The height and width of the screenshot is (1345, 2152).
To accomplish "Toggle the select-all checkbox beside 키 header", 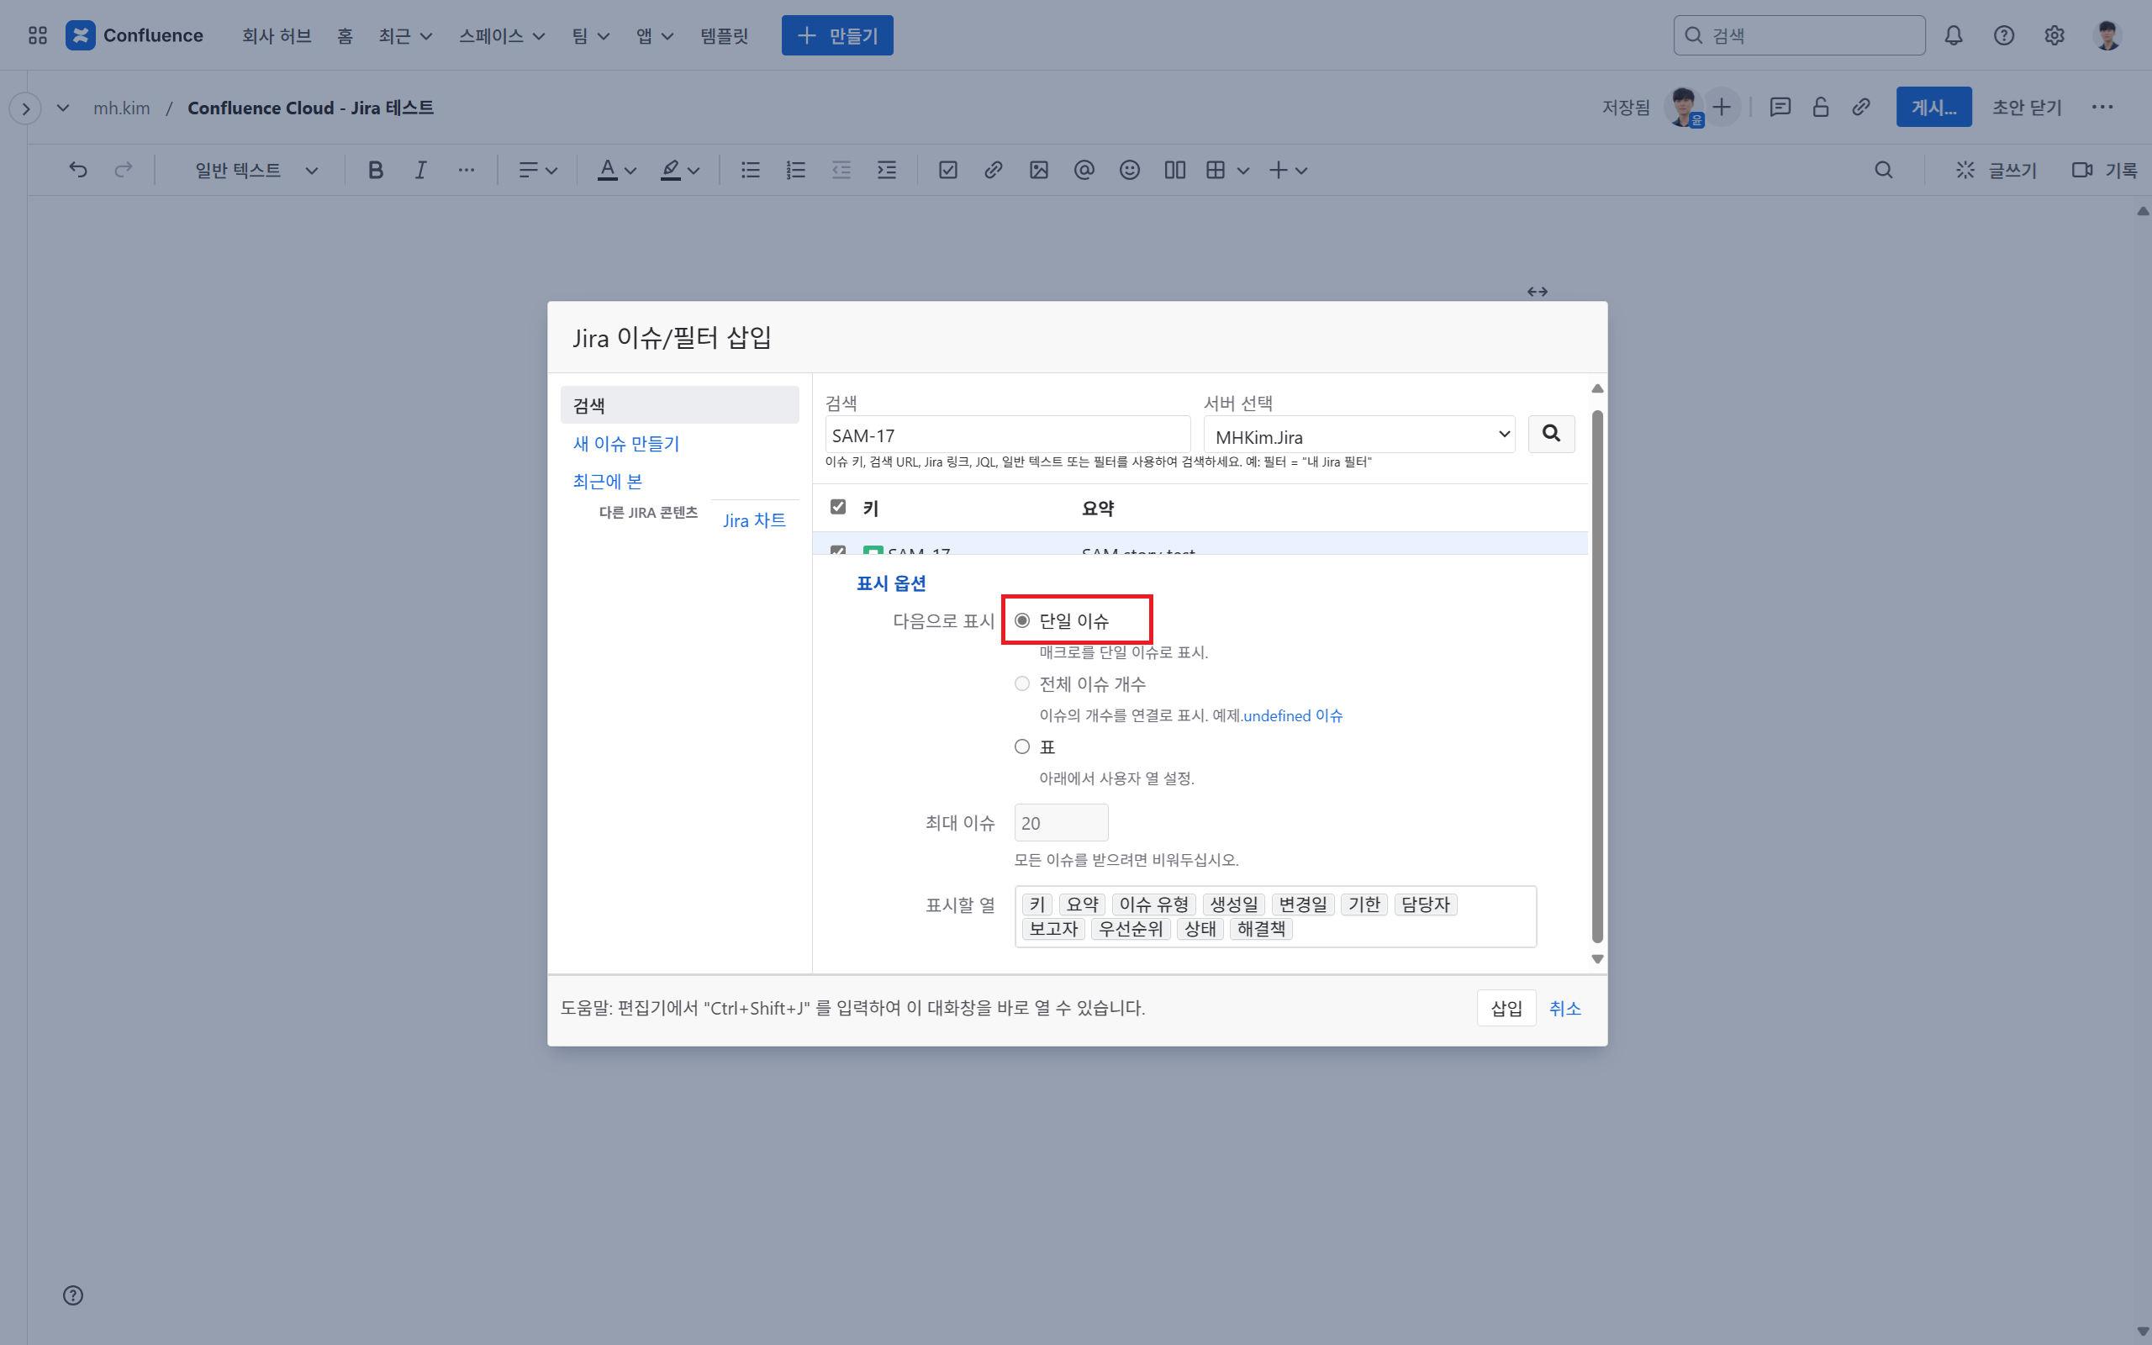I will pos(837,506).
